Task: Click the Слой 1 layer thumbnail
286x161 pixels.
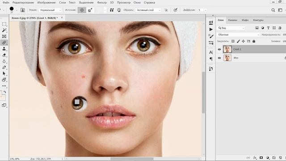Action: [x=227, y=49]
